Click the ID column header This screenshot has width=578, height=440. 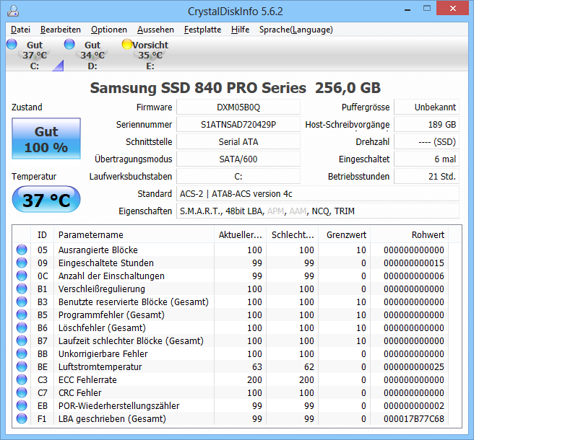tap(42, 234)
